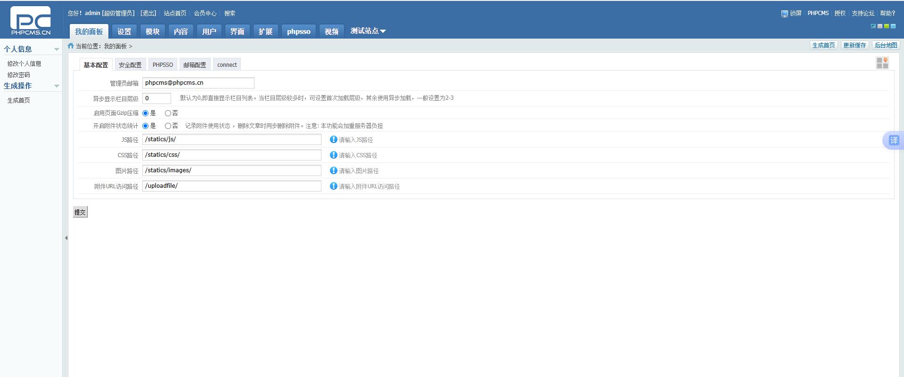
Task: Select 否 for 启用页面Gzip压缩
Action: [168, 113]
